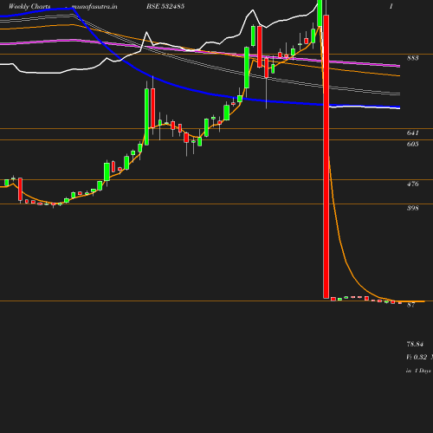The image size is (433, 433).
Task: Click the 78.84 closing value text
Action: 415,344
